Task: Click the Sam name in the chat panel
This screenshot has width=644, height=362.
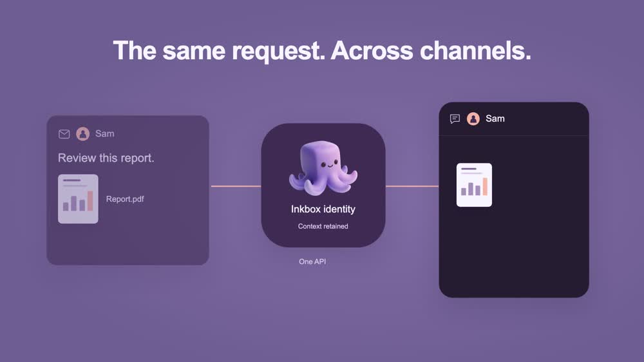Action: [495, 119]
